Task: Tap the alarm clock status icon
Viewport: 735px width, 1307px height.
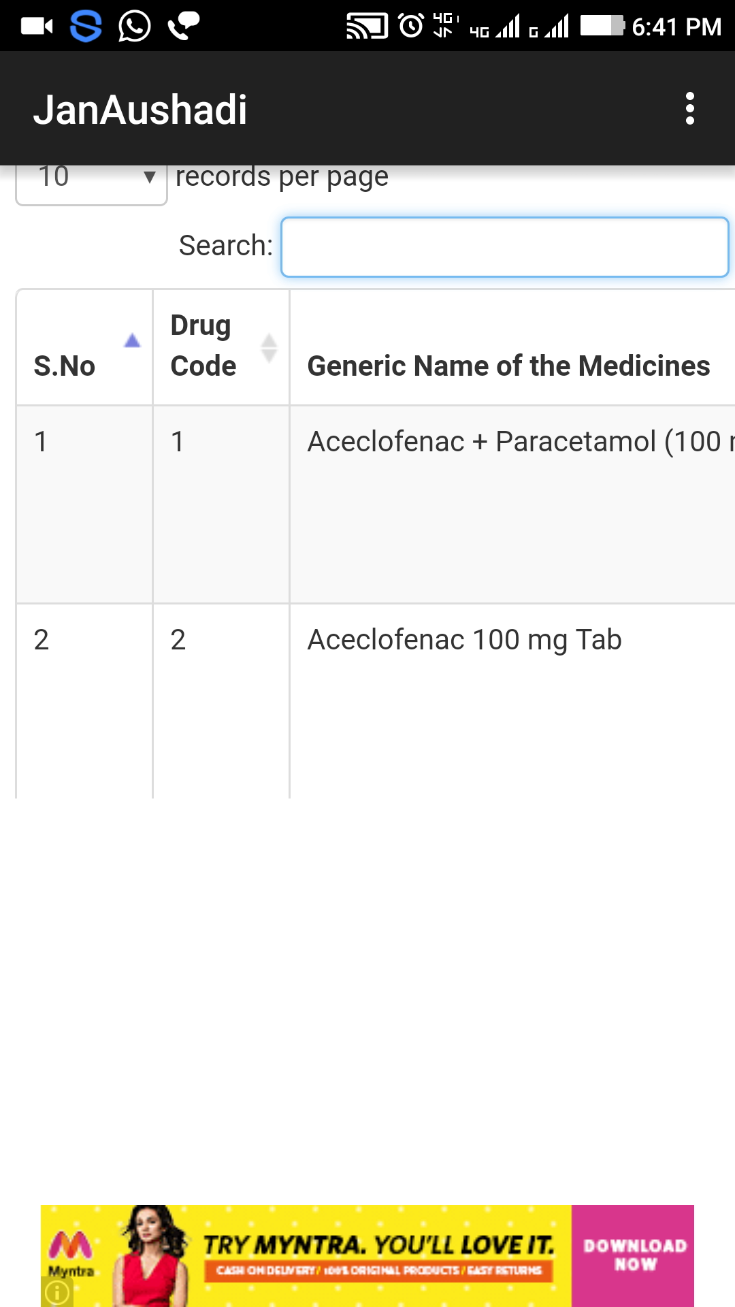Action: pos(411,26)
